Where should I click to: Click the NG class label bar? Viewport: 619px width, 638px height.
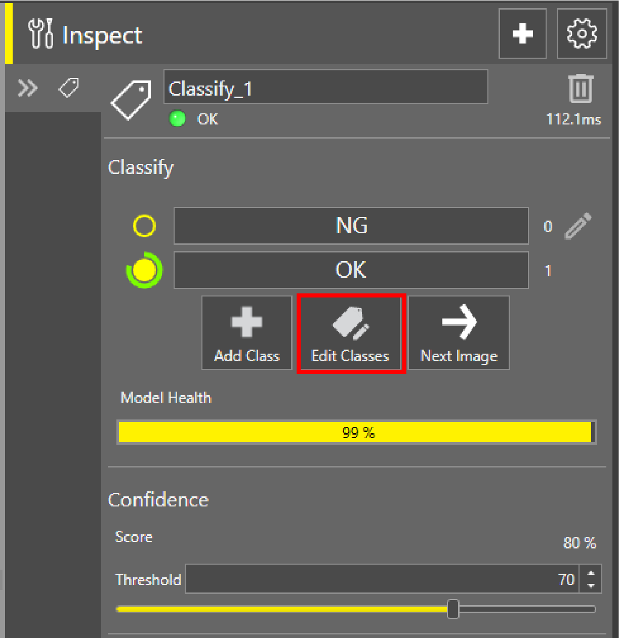point(351,226)
